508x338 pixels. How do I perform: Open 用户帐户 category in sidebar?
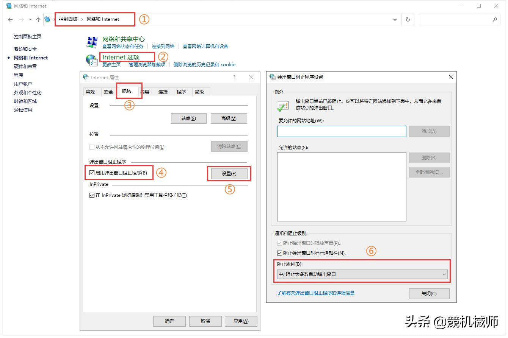tap(23, 84)
